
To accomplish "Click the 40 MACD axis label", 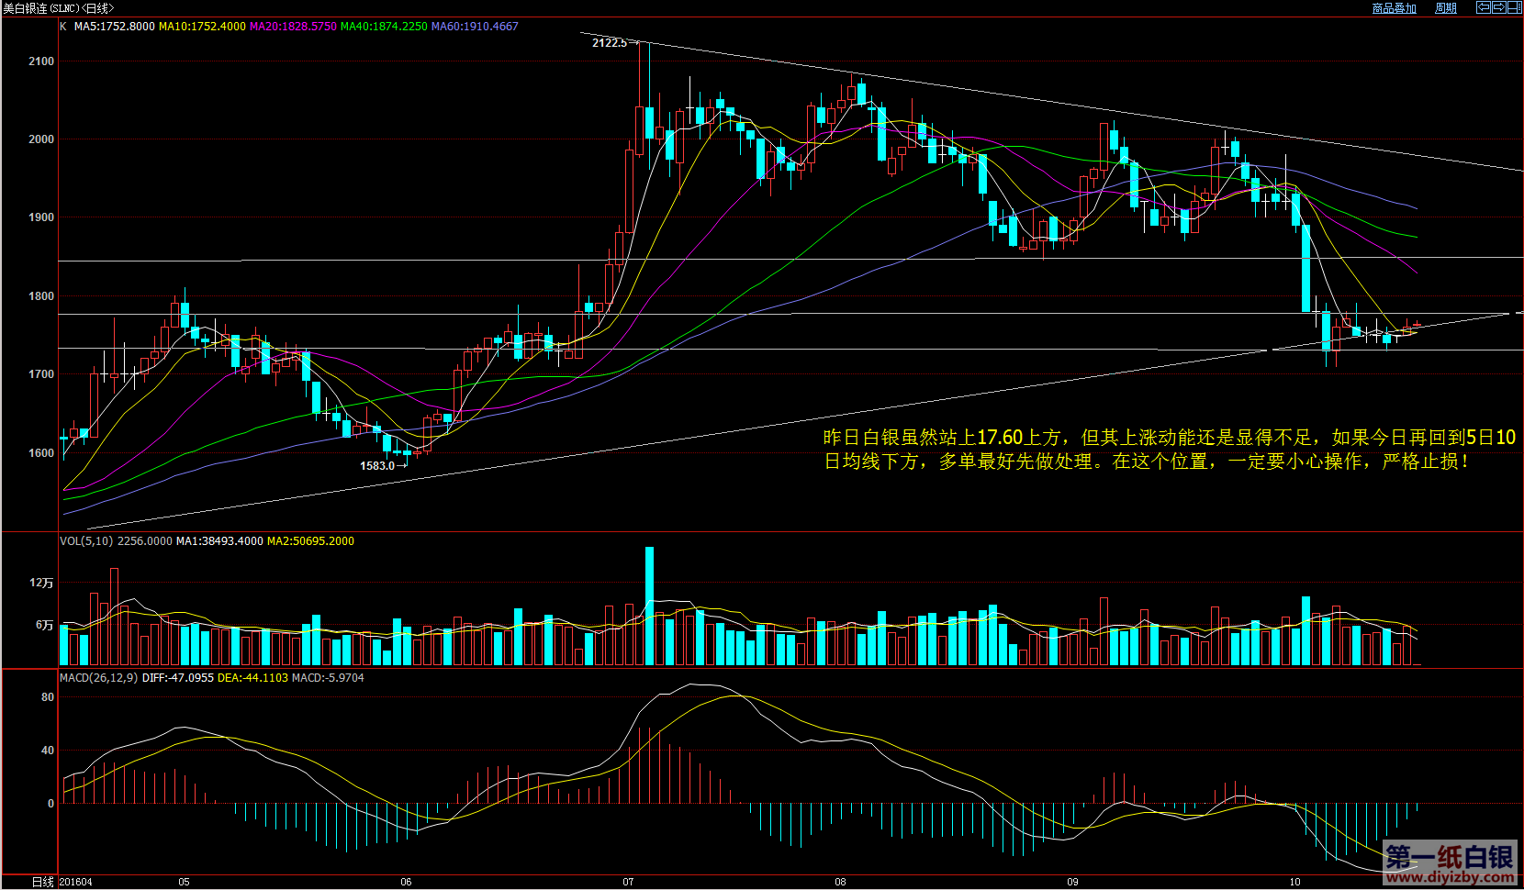I will (48, 751).
